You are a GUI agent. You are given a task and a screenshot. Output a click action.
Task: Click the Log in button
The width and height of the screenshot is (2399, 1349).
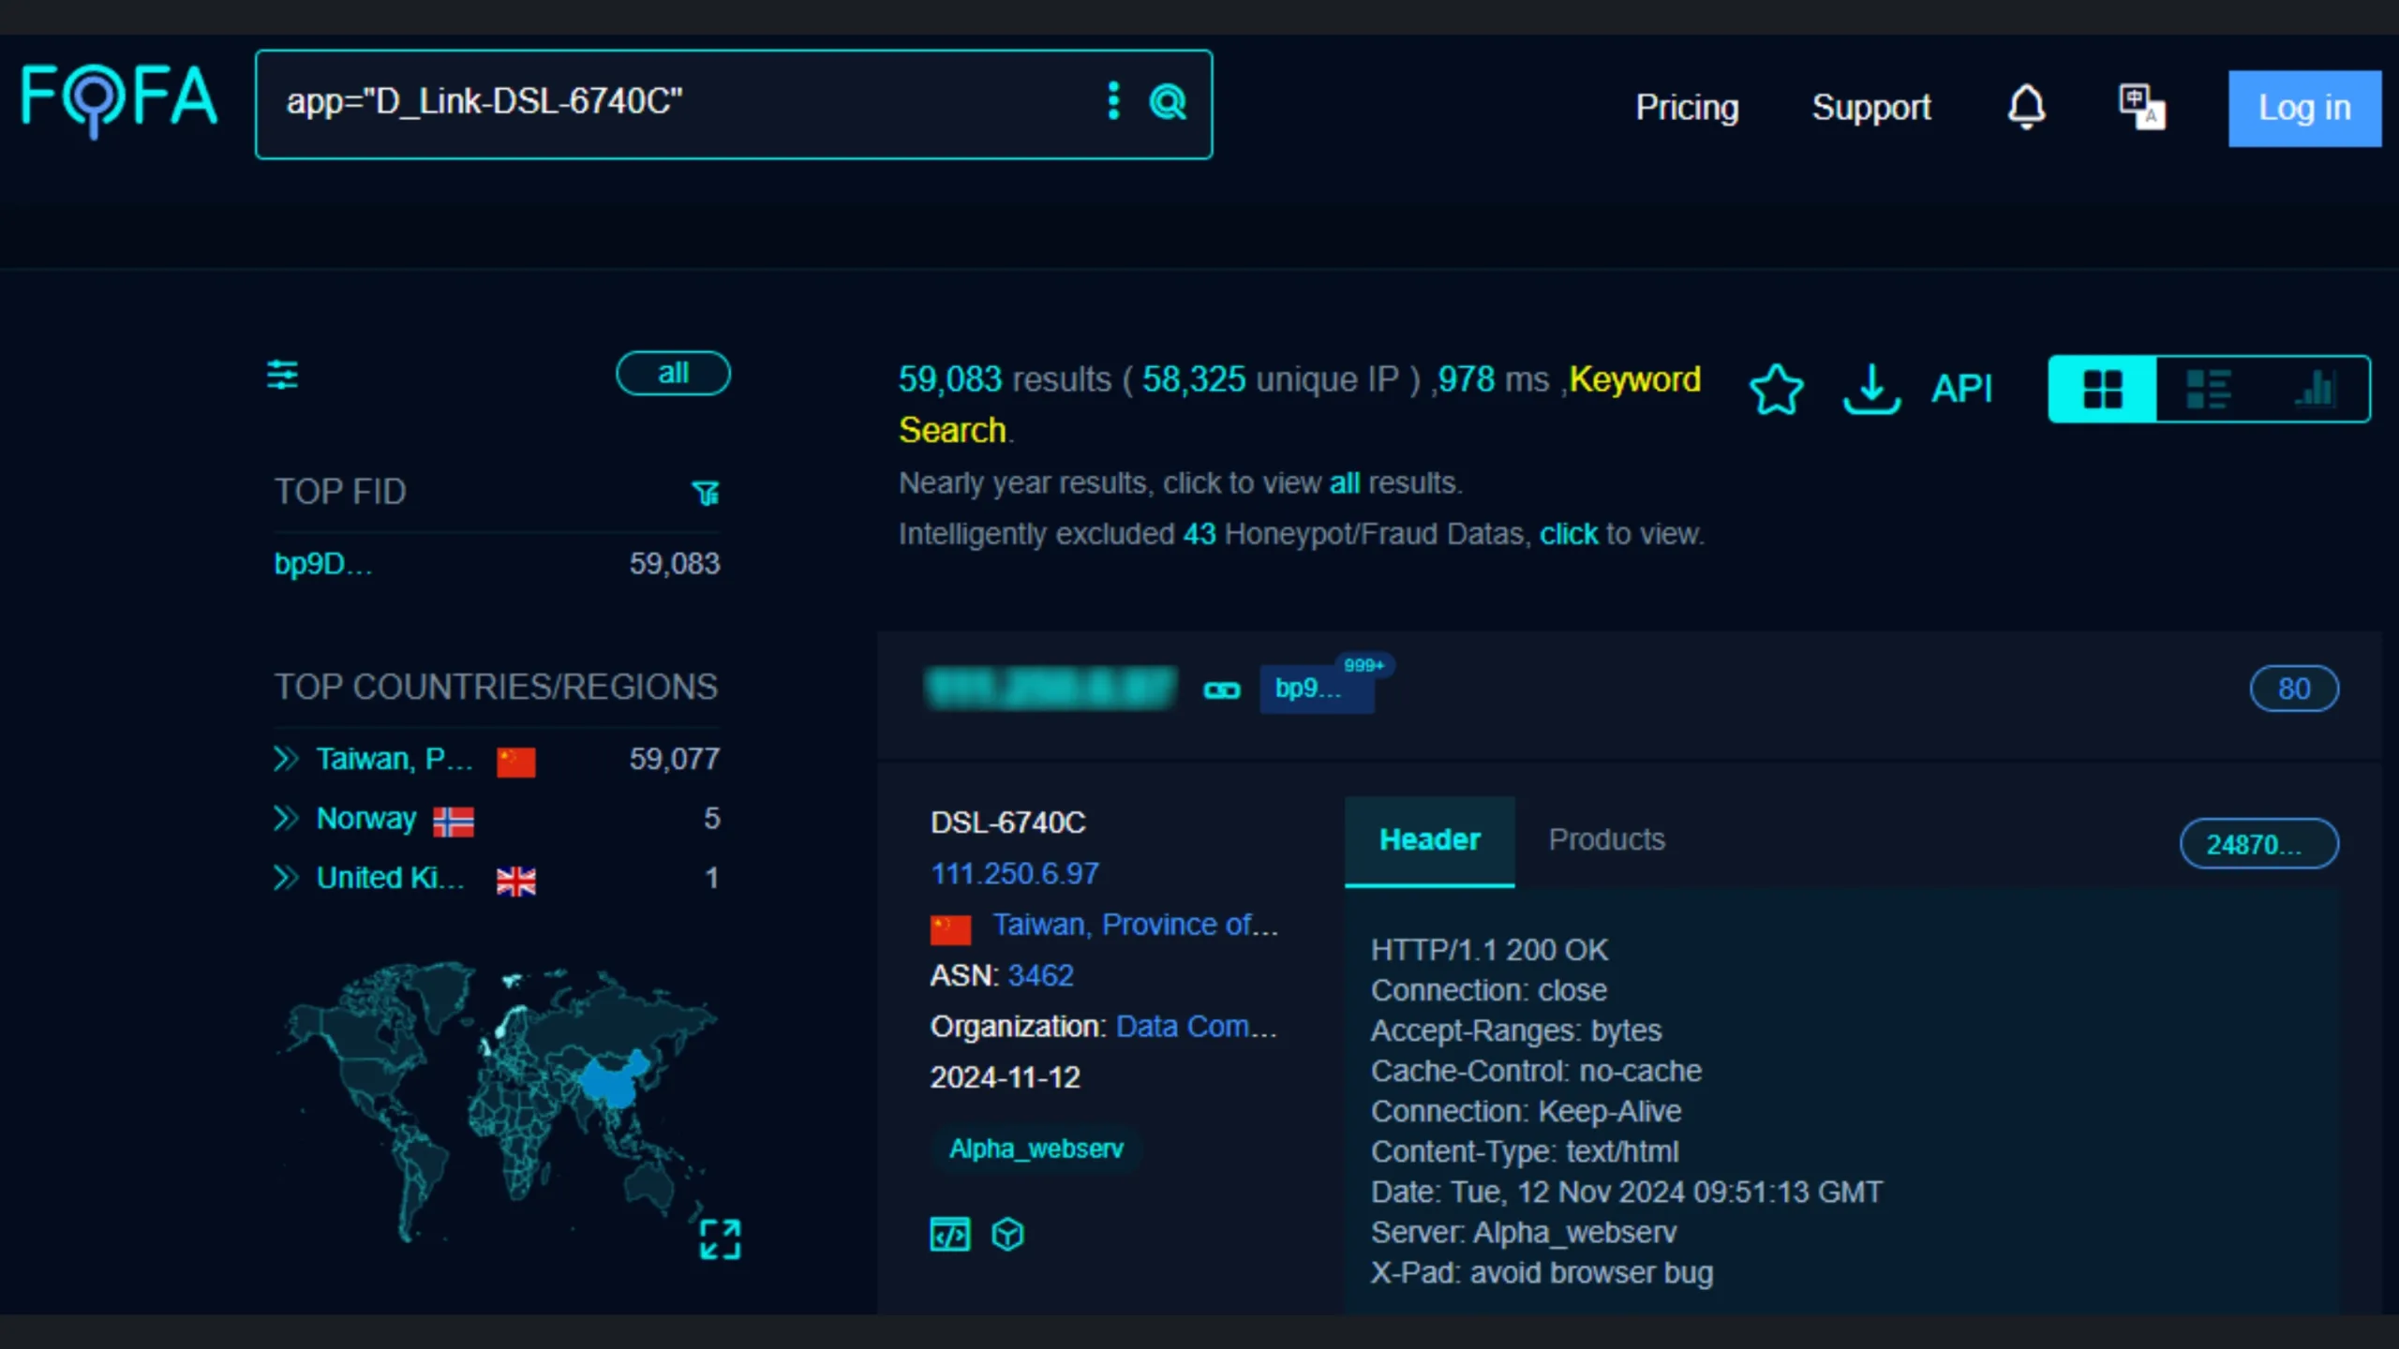tap(2304, 108)
